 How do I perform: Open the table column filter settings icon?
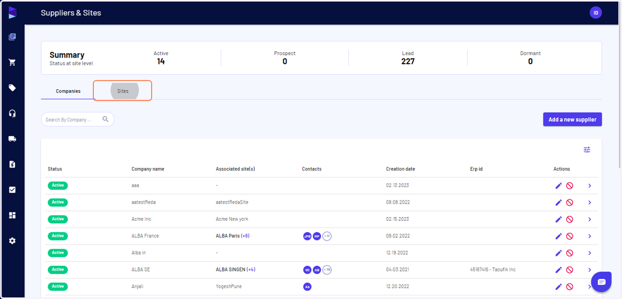tap(587, 150)
